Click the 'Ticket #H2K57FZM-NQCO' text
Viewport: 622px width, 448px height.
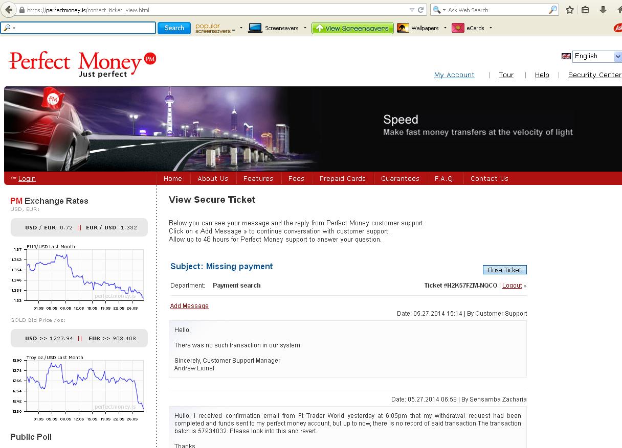coord(460,285)
